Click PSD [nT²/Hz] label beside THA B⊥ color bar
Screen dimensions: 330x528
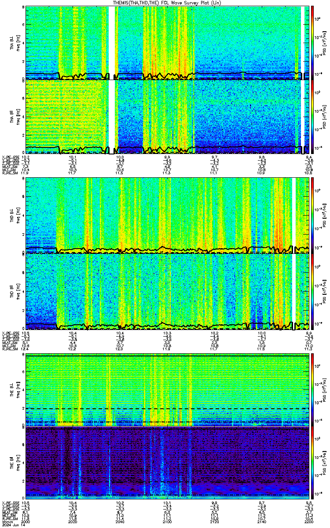[325, 42]
